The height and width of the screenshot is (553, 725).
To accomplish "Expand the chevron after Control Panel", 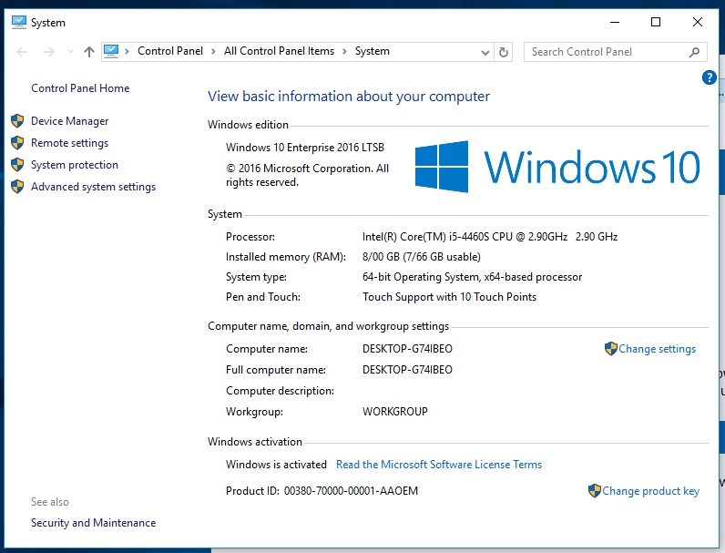I will click(x=213, y=51).
